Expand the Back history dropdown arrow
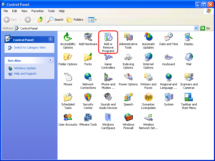 click(20, 20)
